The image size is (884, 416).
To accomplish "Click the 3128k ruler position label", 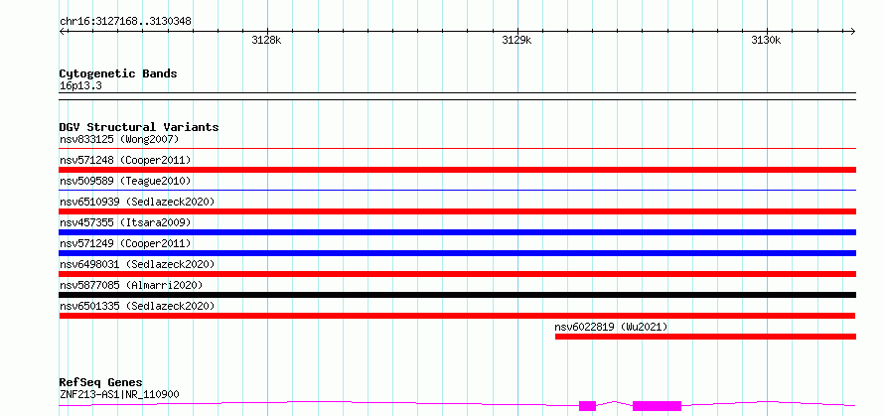I will tap(266, 40).
